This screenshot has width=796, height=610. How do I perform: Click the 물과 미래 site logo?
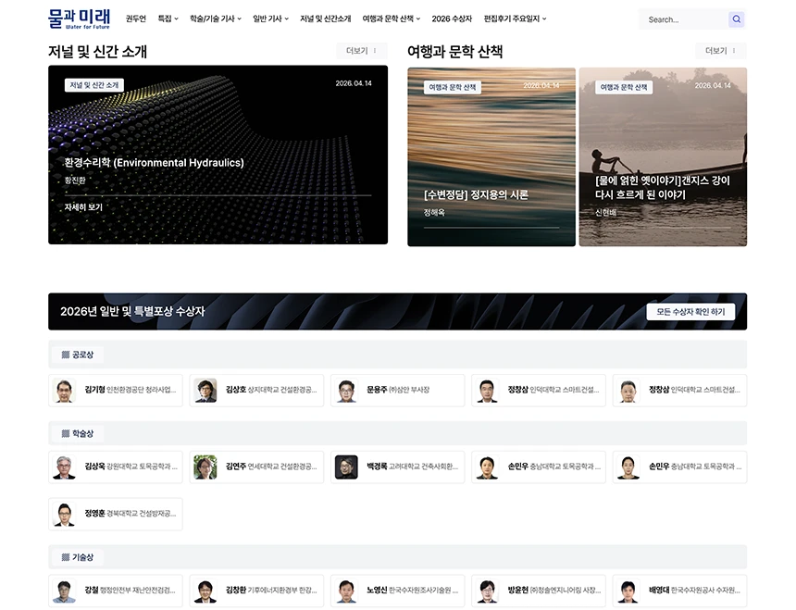click(x=79, y=19)
